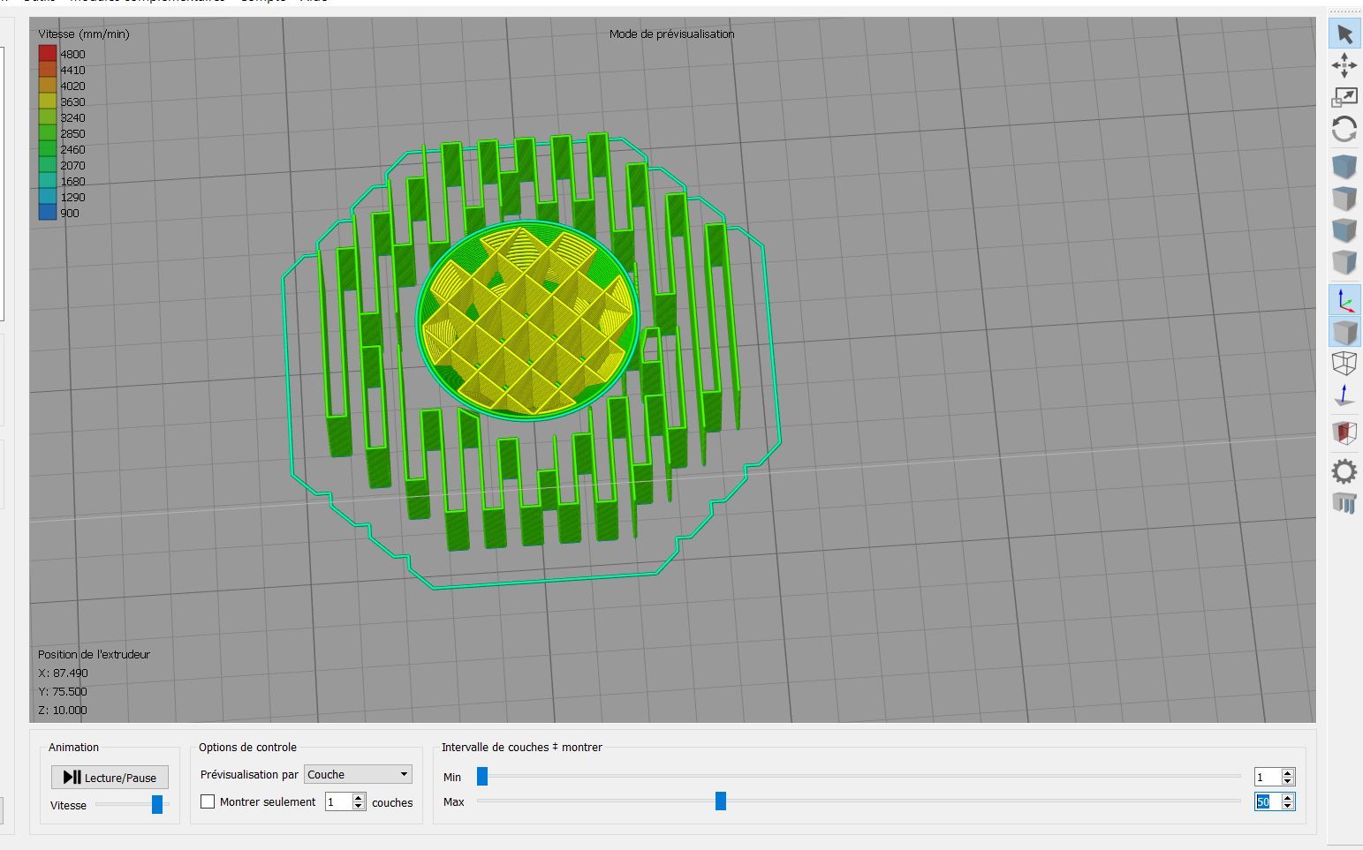Activate the rotate view circular arrows tool
Screen dimensions: 1363x850
pyautogui.click(x=1344, y=130)
